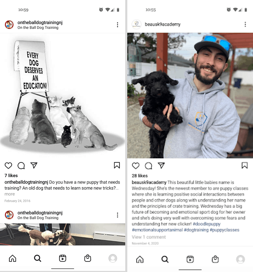The height and width of the screenshot is (272, 253).
Task: Save the beausk9academy puppy post
Action: coord(244,166)
